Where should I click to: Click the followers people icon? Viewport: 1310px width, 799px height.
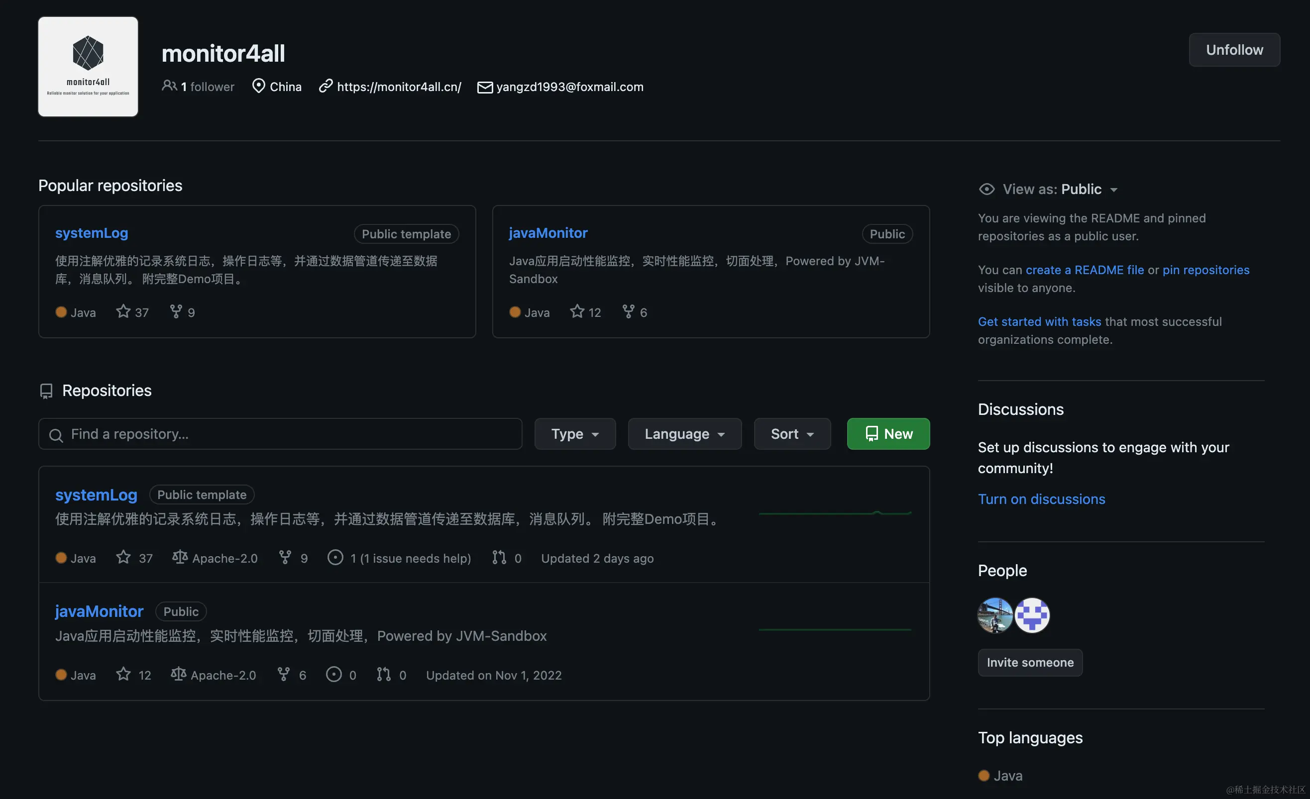(169, 86)
